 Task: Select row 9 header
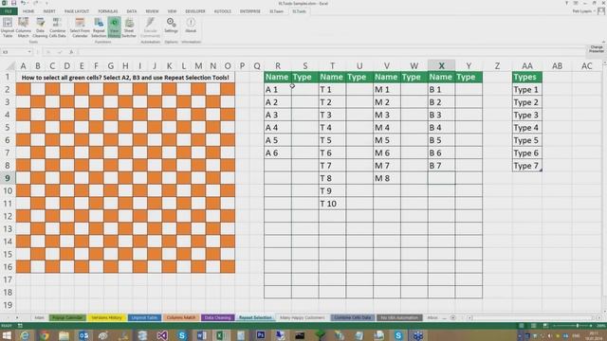pyautogui.click(x=8, y=178)
